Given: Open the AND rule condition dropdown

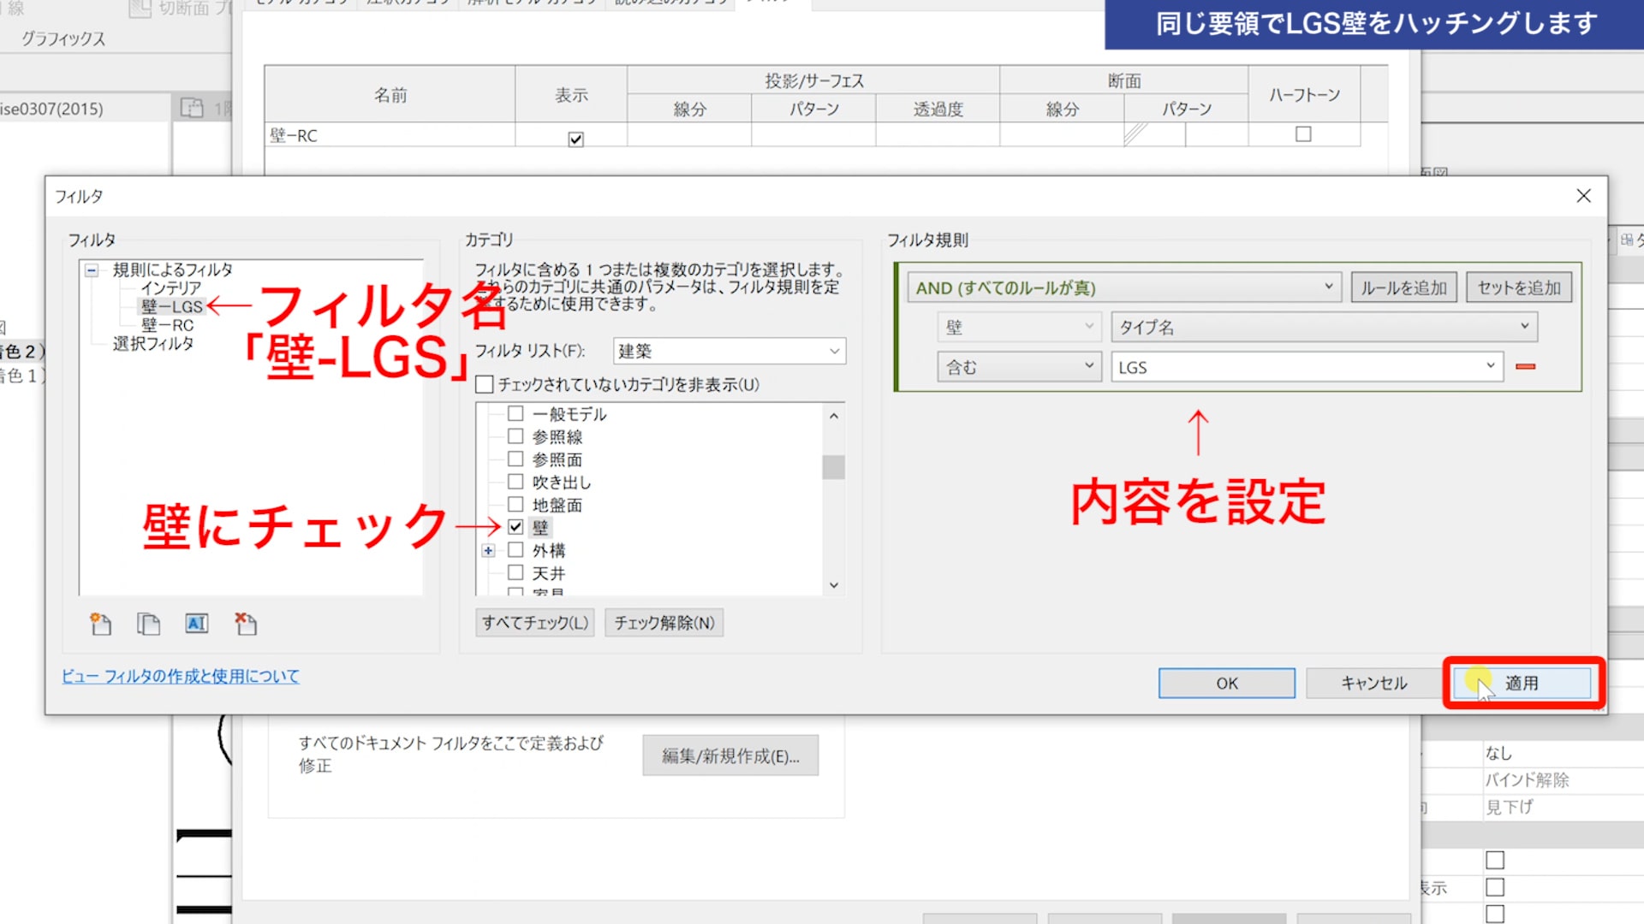Looking at the screenshot, I should coord(1123,287).
